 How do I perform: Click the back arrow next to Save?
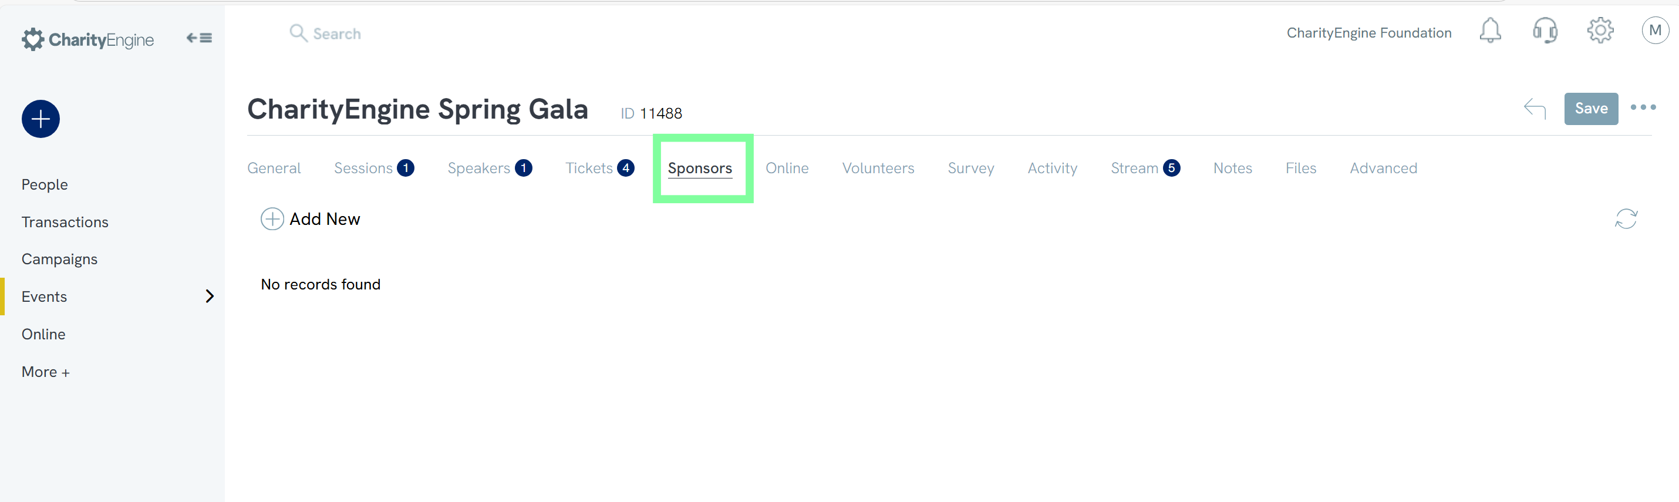tap(1535, 108)
